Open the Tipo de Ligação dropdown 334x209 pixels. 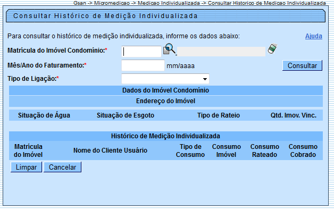[x=165, y=79]
